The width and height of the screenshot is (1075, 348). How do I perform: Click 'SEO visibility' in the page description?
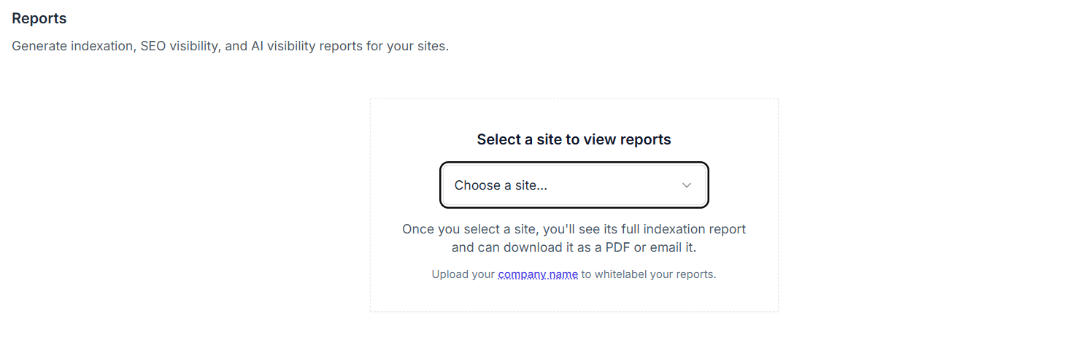pos(179,46)
